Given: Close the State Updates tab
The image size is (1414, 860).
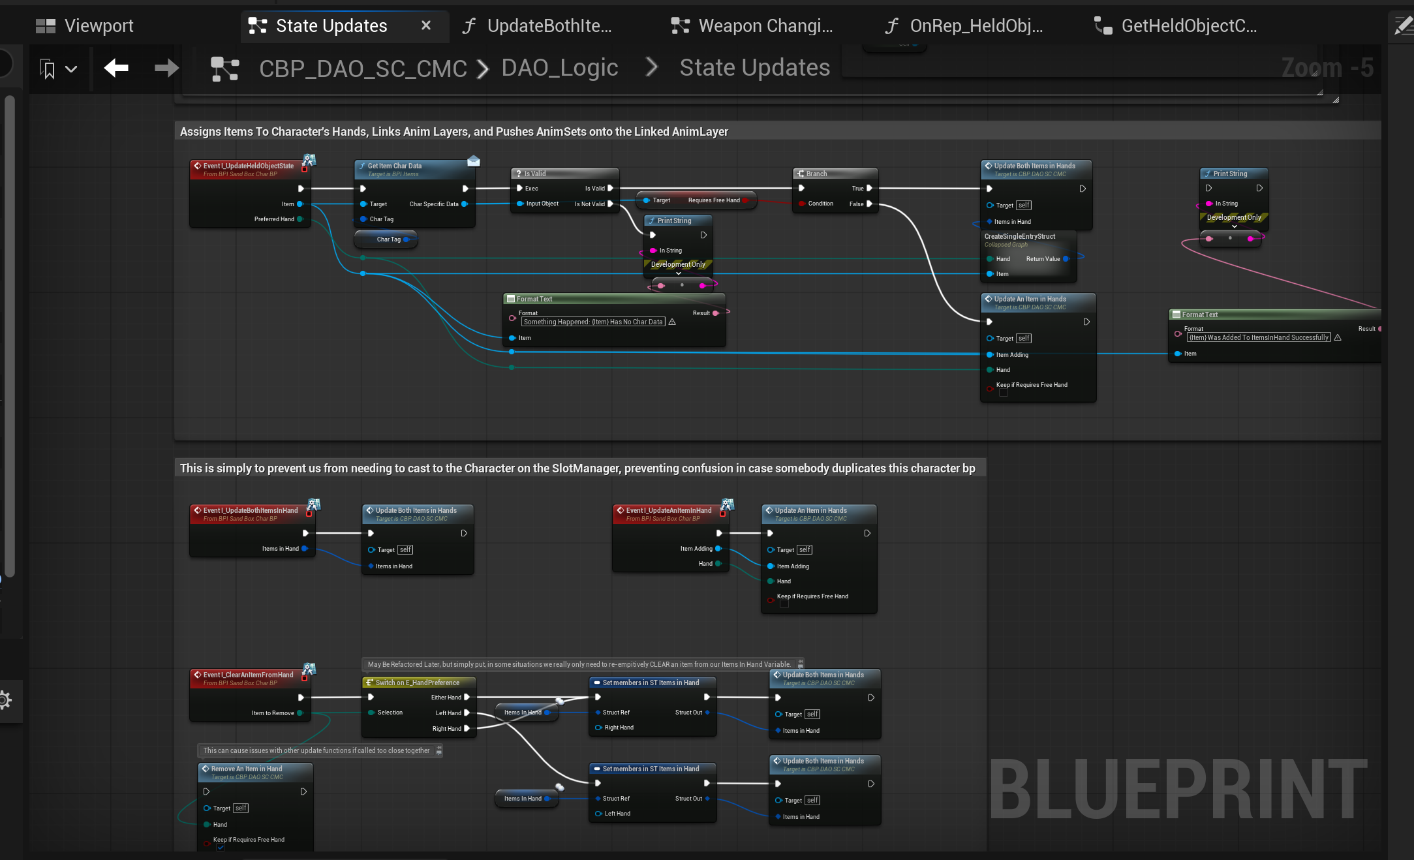Looking at the screenshot, I should [426, 25].
